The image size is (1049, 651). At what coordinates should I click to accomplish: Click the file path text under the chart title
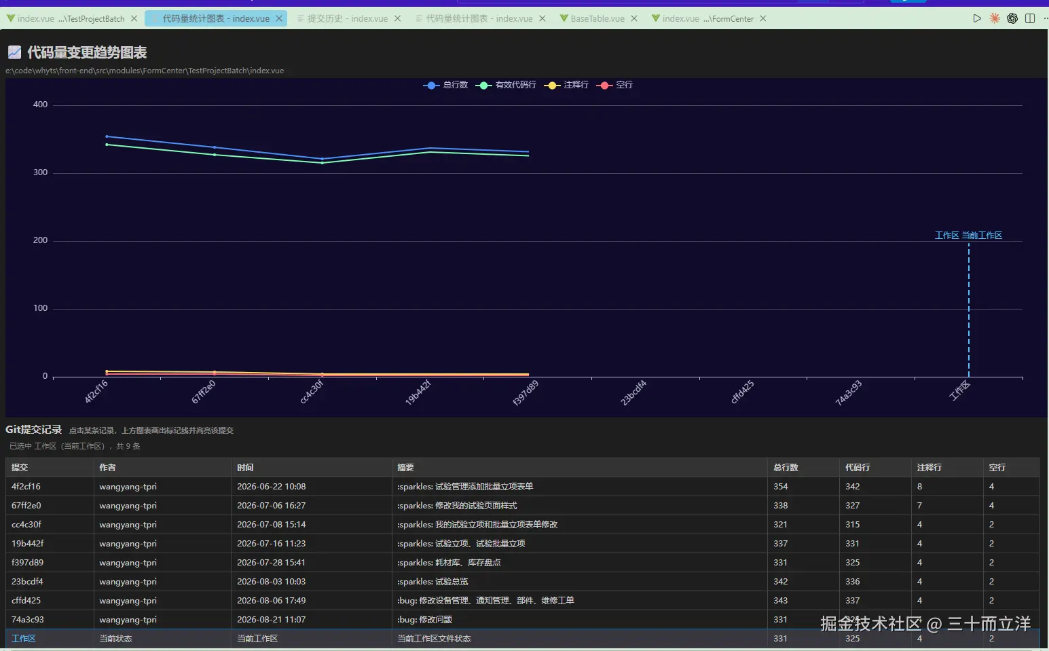click(145, 71)
